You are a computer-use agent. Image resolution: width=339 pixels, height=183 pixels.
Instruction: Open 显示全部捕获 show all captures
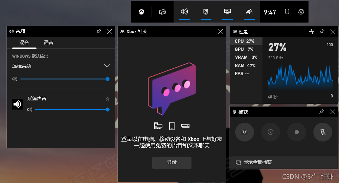[284, 162]
